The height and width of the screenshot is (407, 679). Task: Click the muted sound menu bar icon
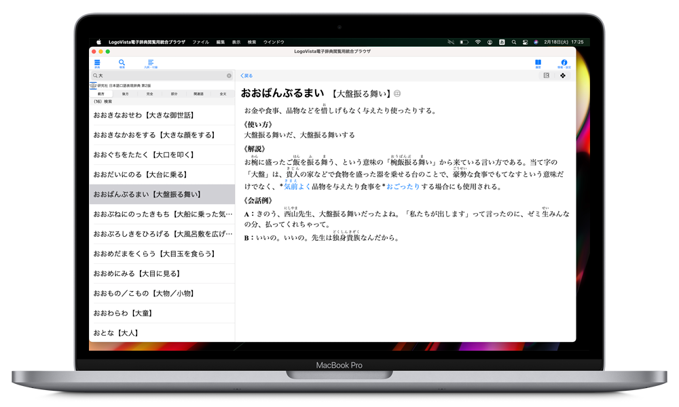tap(451, 42)
